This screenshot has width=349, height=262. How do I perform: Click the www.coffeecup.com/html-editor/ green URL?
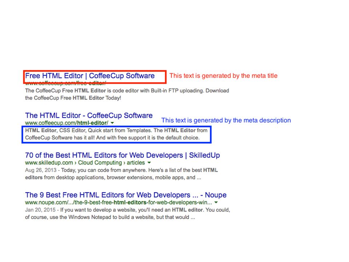pos(67,123)
